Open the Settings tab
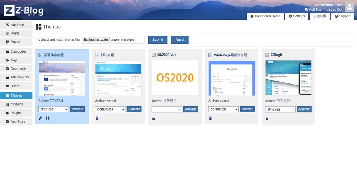This screenshot has width=357, height=174. coord(297,16)
